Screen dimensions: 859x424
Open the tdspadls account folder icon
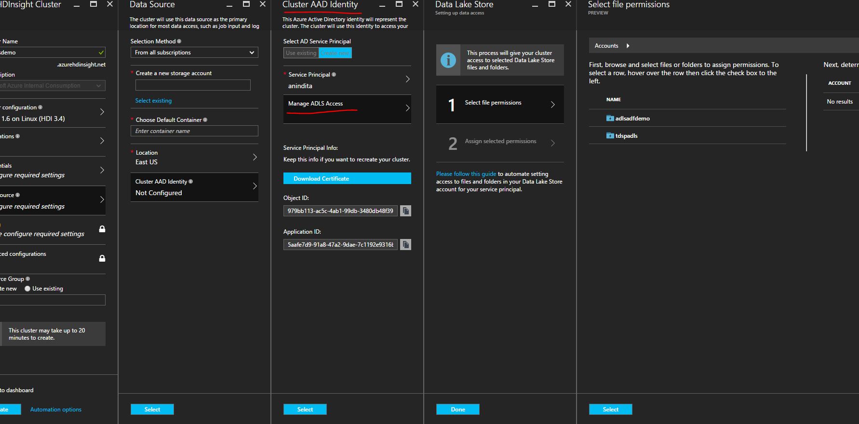[x=610, y=135]
